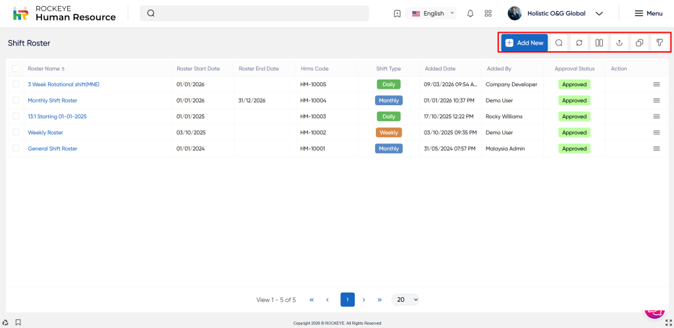The height and width of the screenshot is (328, 674).
Task: Click the refresh icon in toolbar
Action: coord(579,43)
